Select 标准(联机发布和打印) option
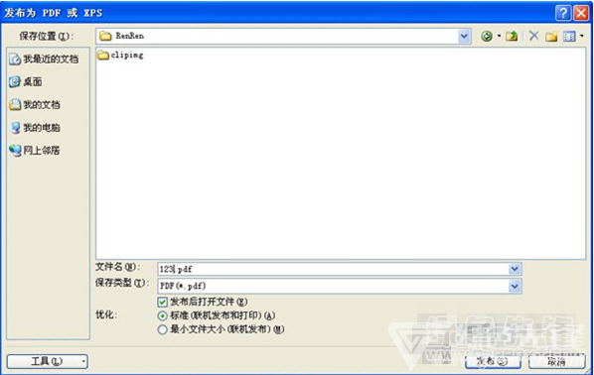Image resolution: width=594 pixels, height=375 pixels. coord(163,315)
